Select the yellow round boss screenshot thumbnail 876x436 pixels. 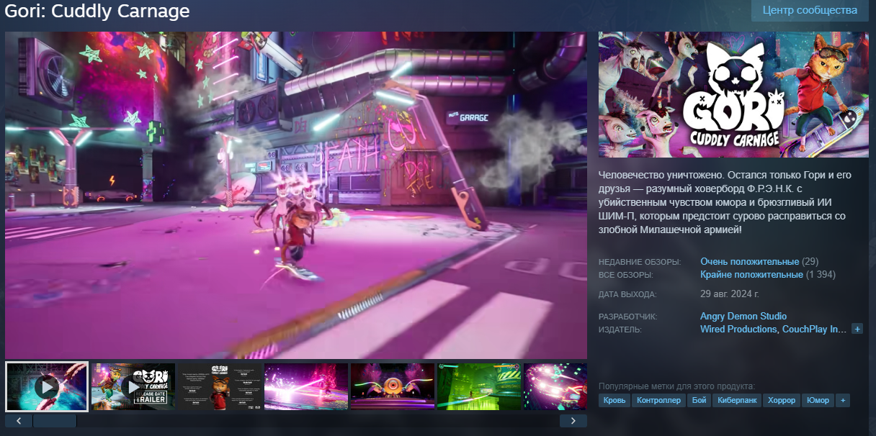coord(393,387)
